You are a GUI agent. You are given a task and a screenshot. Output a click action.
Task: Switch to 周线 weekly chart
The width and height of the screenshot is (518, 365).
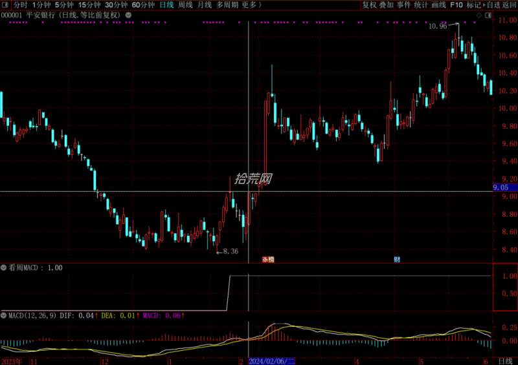pos(185,5)
